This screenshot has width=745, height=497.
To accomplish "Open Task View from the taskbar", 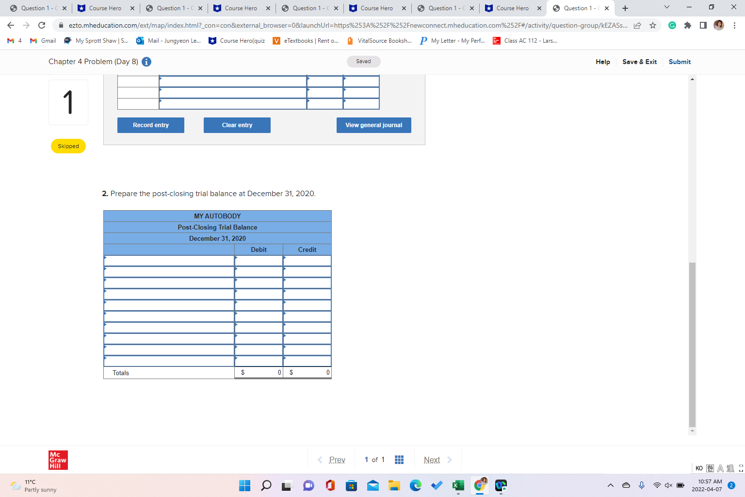I will 288,485.
